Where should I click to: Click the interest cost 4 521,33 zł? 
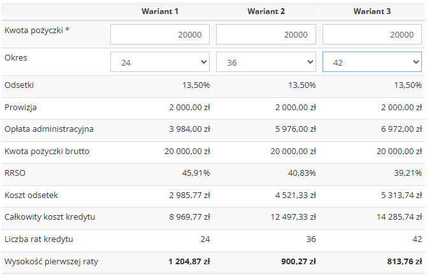(296, 195)
